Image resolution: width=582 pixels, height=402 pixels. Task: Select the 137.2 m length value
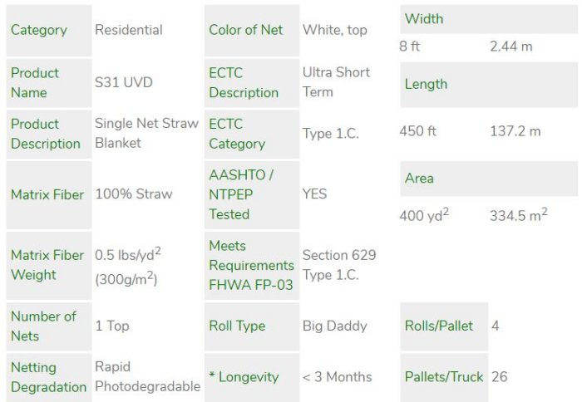pyautogui.click(x=515, y=131)
